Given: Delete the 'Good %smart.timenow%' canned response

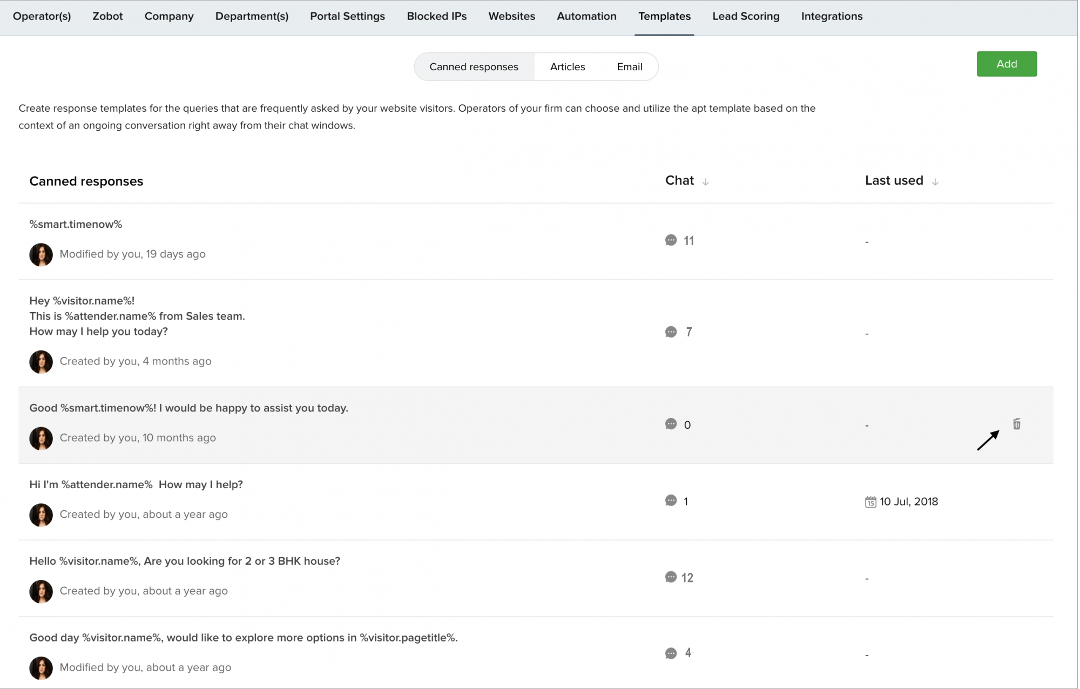Looking at the screenshot, I should pyautogui.click(x=1016, y=424).
